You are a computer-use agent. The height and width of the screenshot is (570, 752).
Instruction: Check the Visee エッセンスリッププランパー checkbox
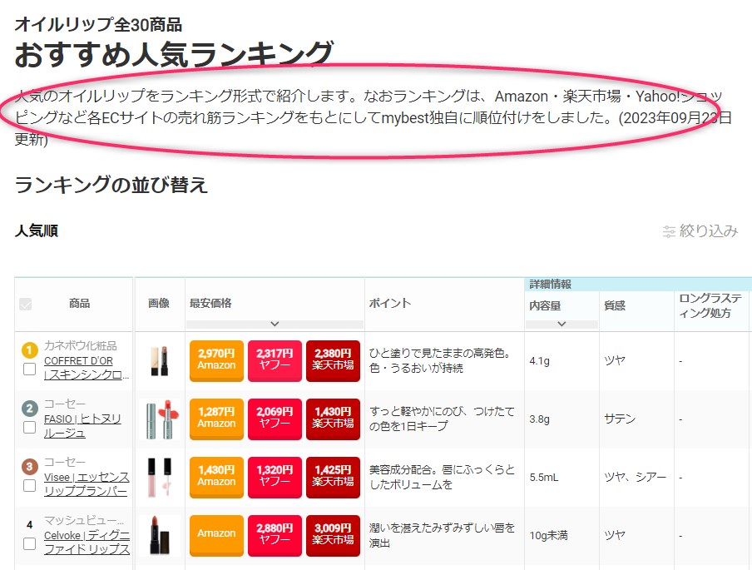[x=30, y=486]
